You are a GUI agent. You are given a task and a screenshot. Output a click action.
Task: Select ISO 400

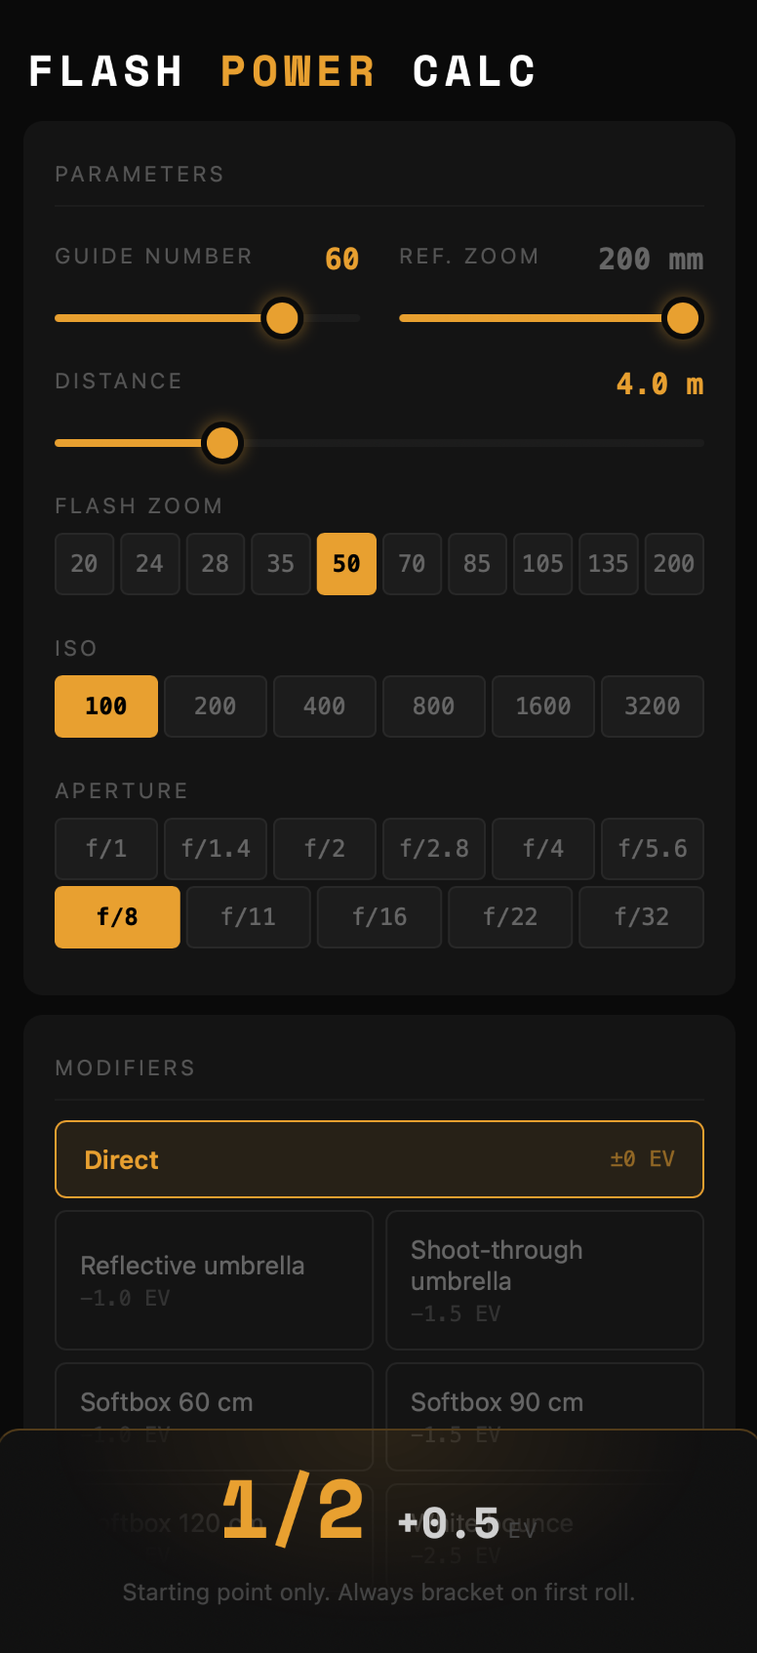324,706
